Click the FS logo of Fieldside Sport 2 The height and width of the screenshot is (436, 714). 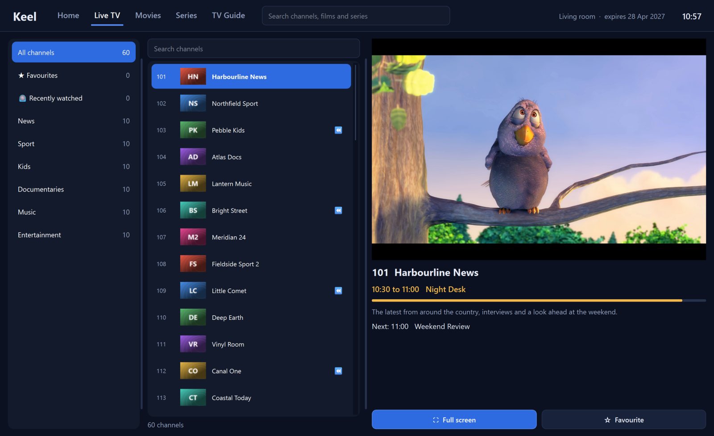(193, 264)
